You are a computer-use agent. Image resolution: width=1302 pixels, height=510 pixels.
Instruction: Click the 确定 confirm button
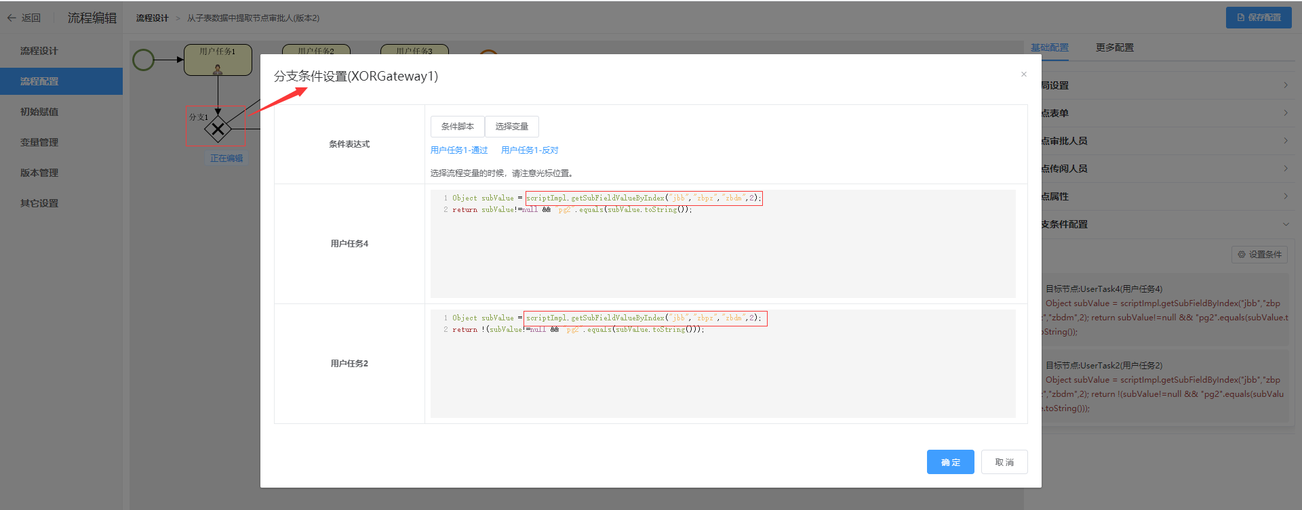click(950, 462)
